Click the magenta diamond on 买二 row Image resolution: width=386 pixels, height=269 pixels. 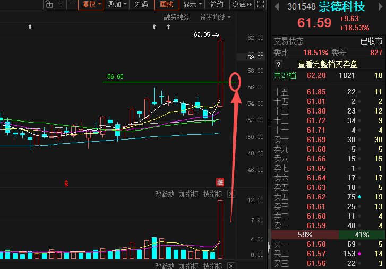(x=359, y=254)
